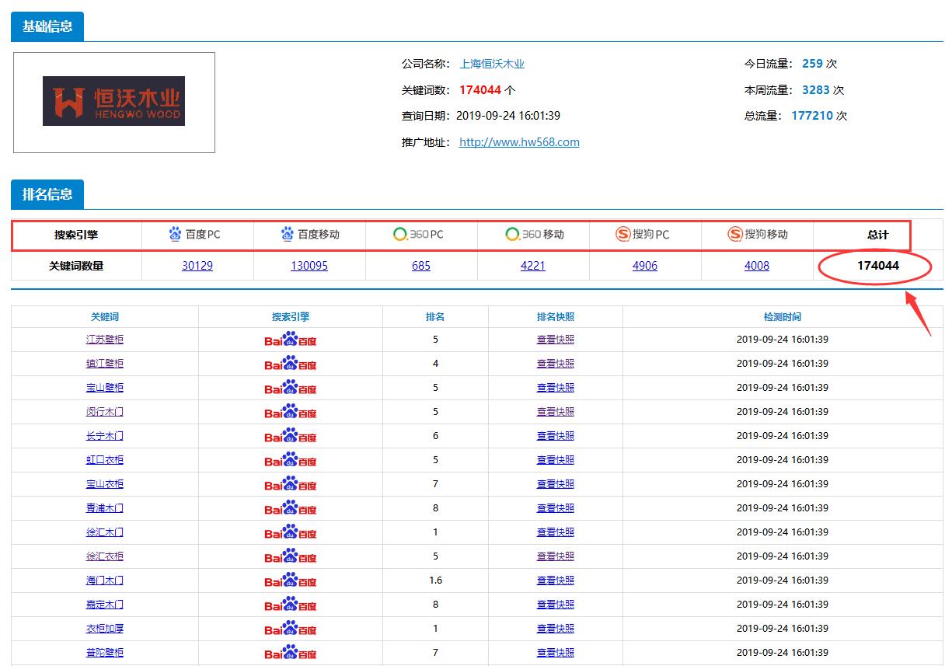Viewport: 952px width, 666px height.
Task: Click the 检测时间 column header
Action: pos(783,317)
